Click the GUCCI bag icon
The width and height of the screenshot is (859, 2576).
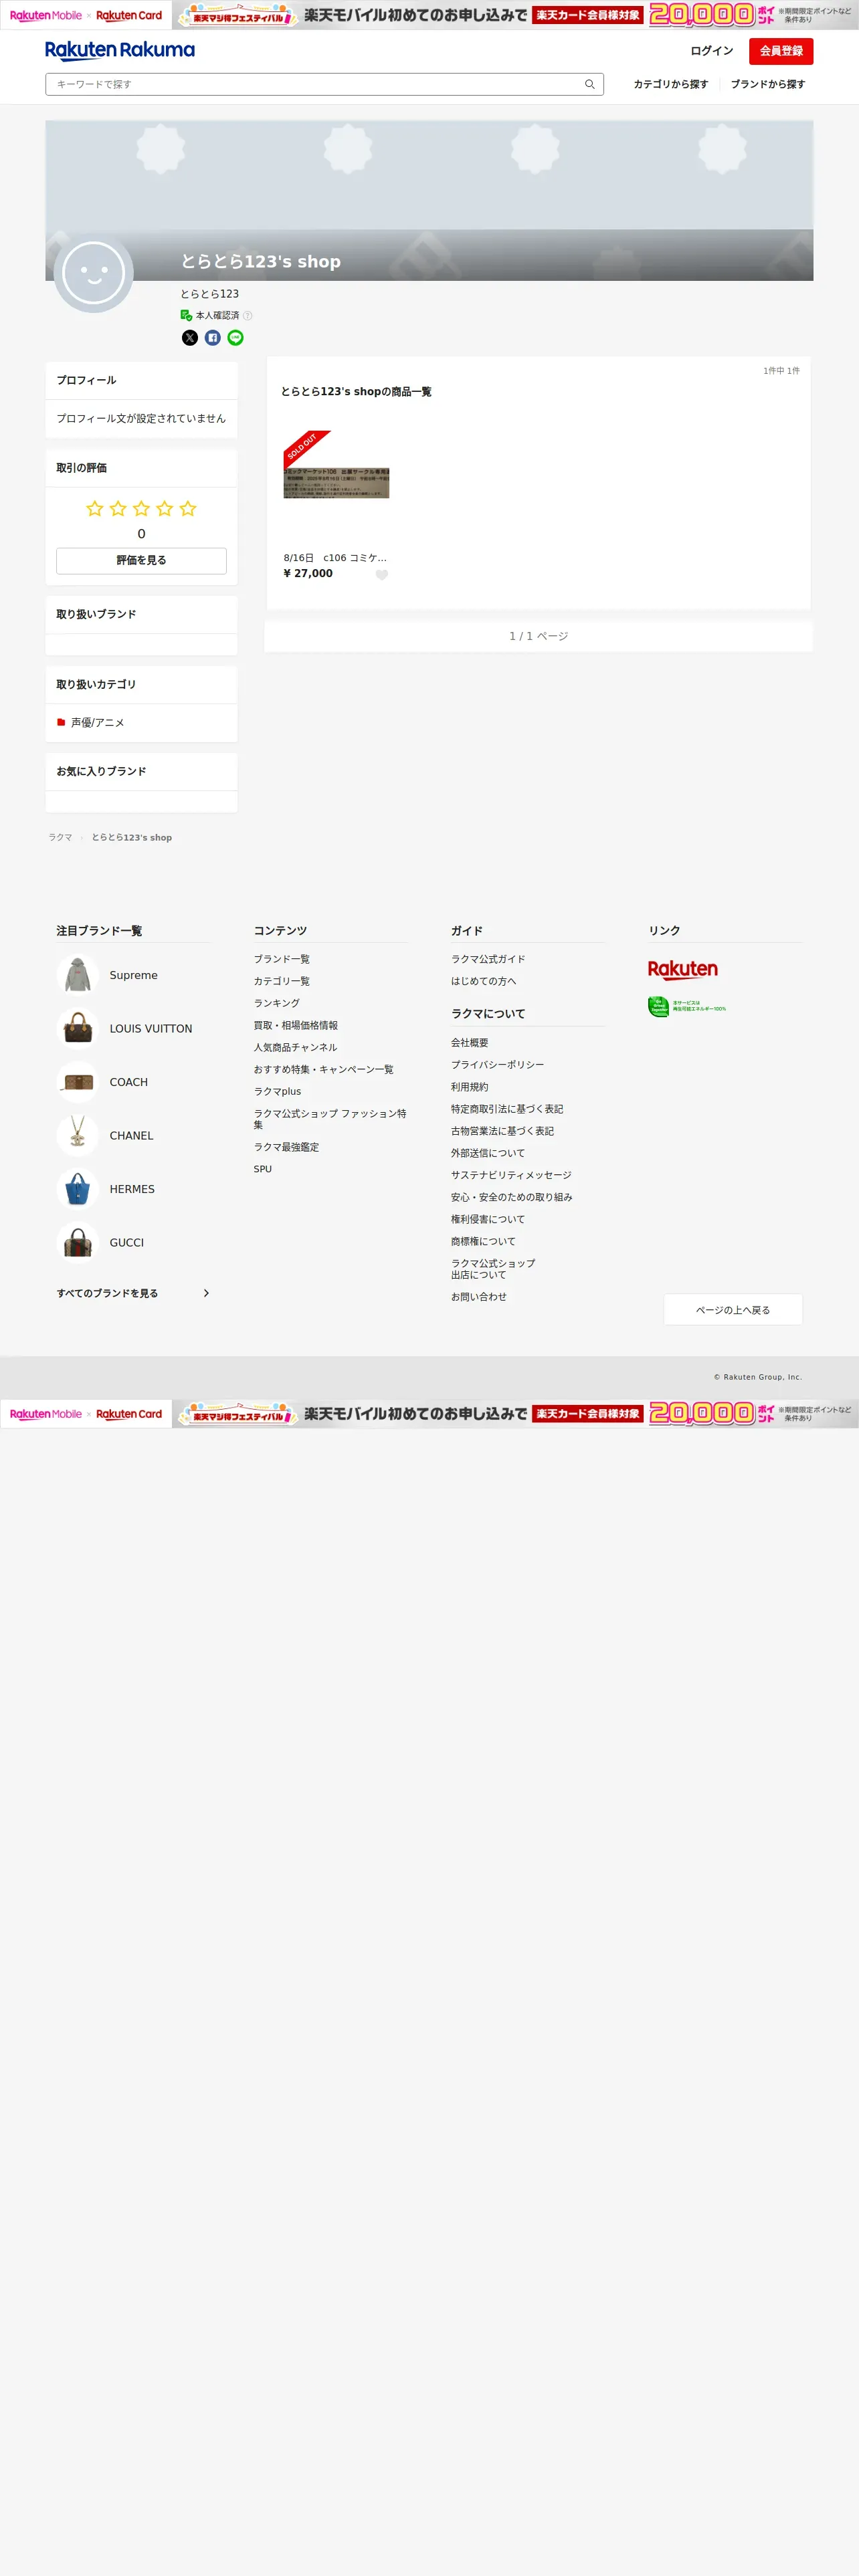pyautogui.click(x=77, y=1242)
